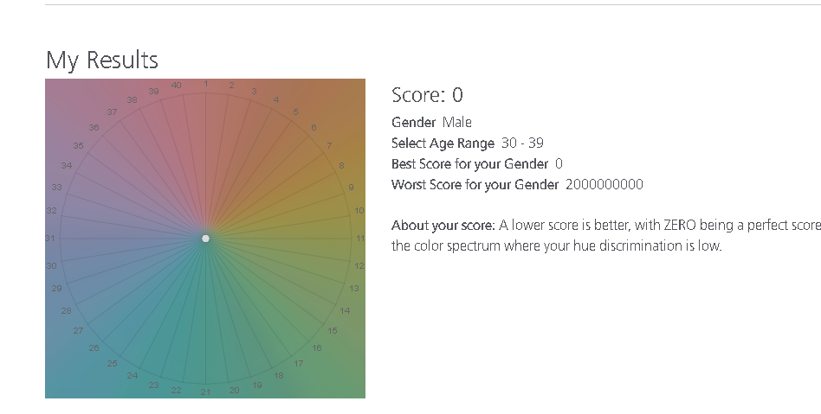This screenshot has width=821, height=414.
Task: Click the number 6 on the hue wheel
Action: (x=314, y=127)
